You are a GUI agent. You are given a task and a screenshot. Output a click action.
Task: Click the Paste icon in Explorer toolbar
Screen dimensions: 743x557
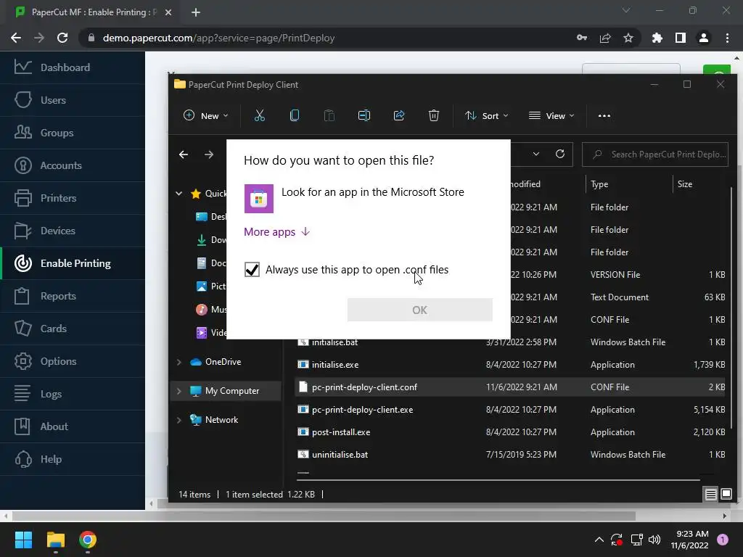[329, 115]
